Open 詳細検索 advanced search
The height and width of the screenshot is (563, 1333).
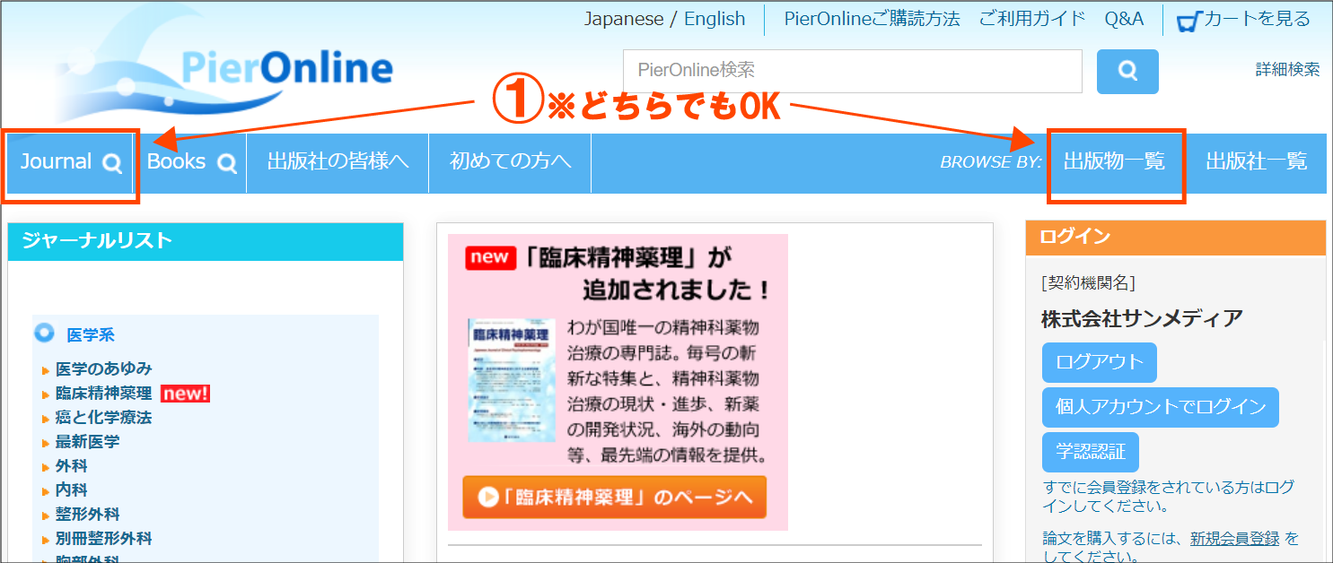(1287, 69)
